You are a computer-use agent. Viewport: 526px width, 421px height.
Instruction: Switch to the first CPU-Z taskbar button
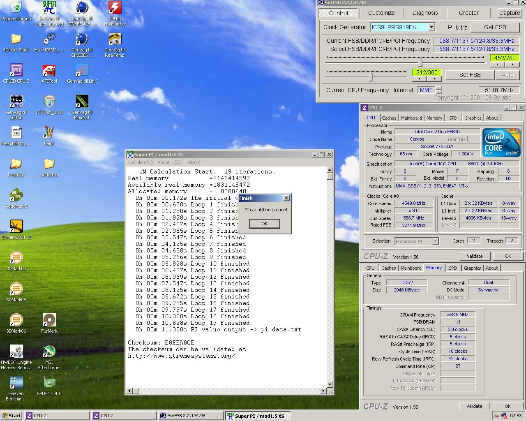57,416
